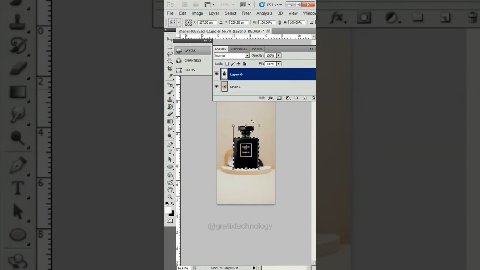The width and height of the screenshot is (480, 270).
Task: Select the Clone Stamp tool
Action: [170, 99]
